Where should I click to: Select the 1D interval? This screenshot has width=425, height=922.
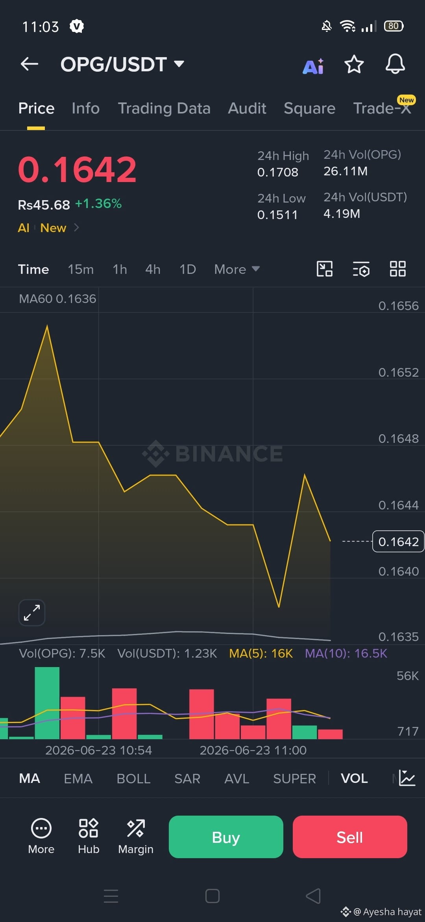pyautogui.click(x=188, y=270)
